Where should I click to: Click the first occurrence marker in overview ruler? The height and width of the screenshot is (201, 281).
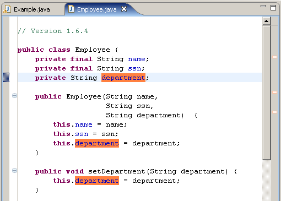pos(274,57)
